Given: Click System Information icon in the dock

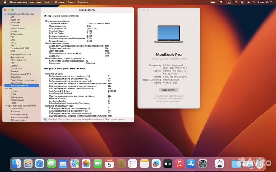Looking at the screenshot, I should pyautogui.click(x=220, y=164).
